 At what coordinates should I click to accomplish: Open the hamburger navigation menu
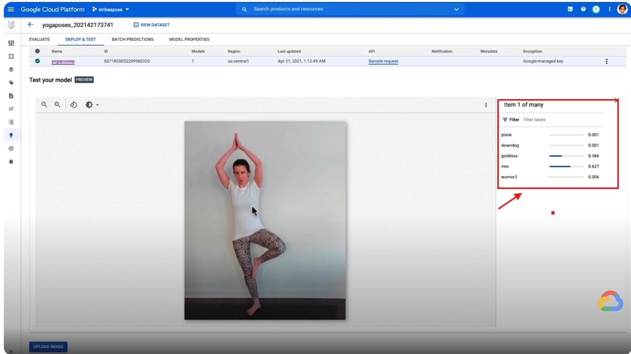11,9
